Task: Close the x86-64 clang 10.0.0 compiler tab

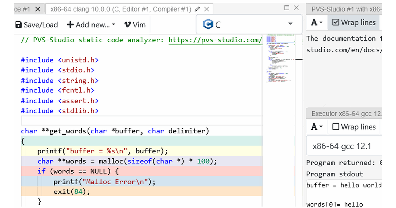Action: click(x=206, y=9)
